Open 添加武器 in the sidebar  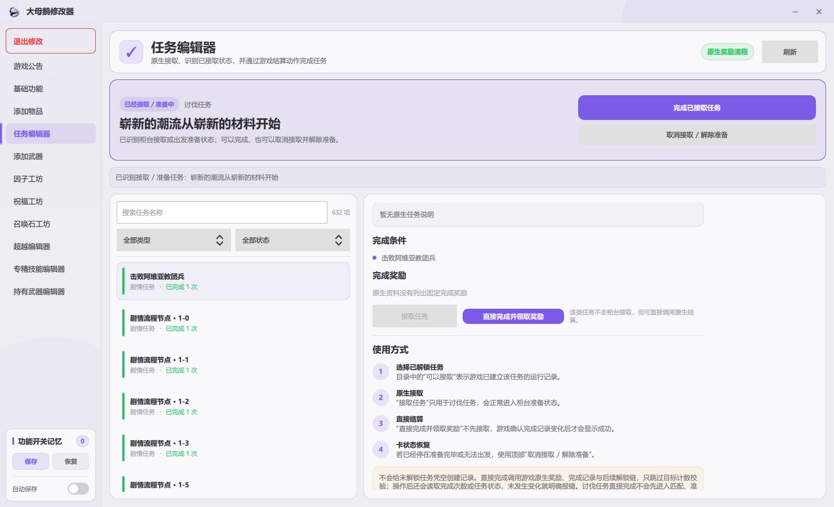(51, 157)
